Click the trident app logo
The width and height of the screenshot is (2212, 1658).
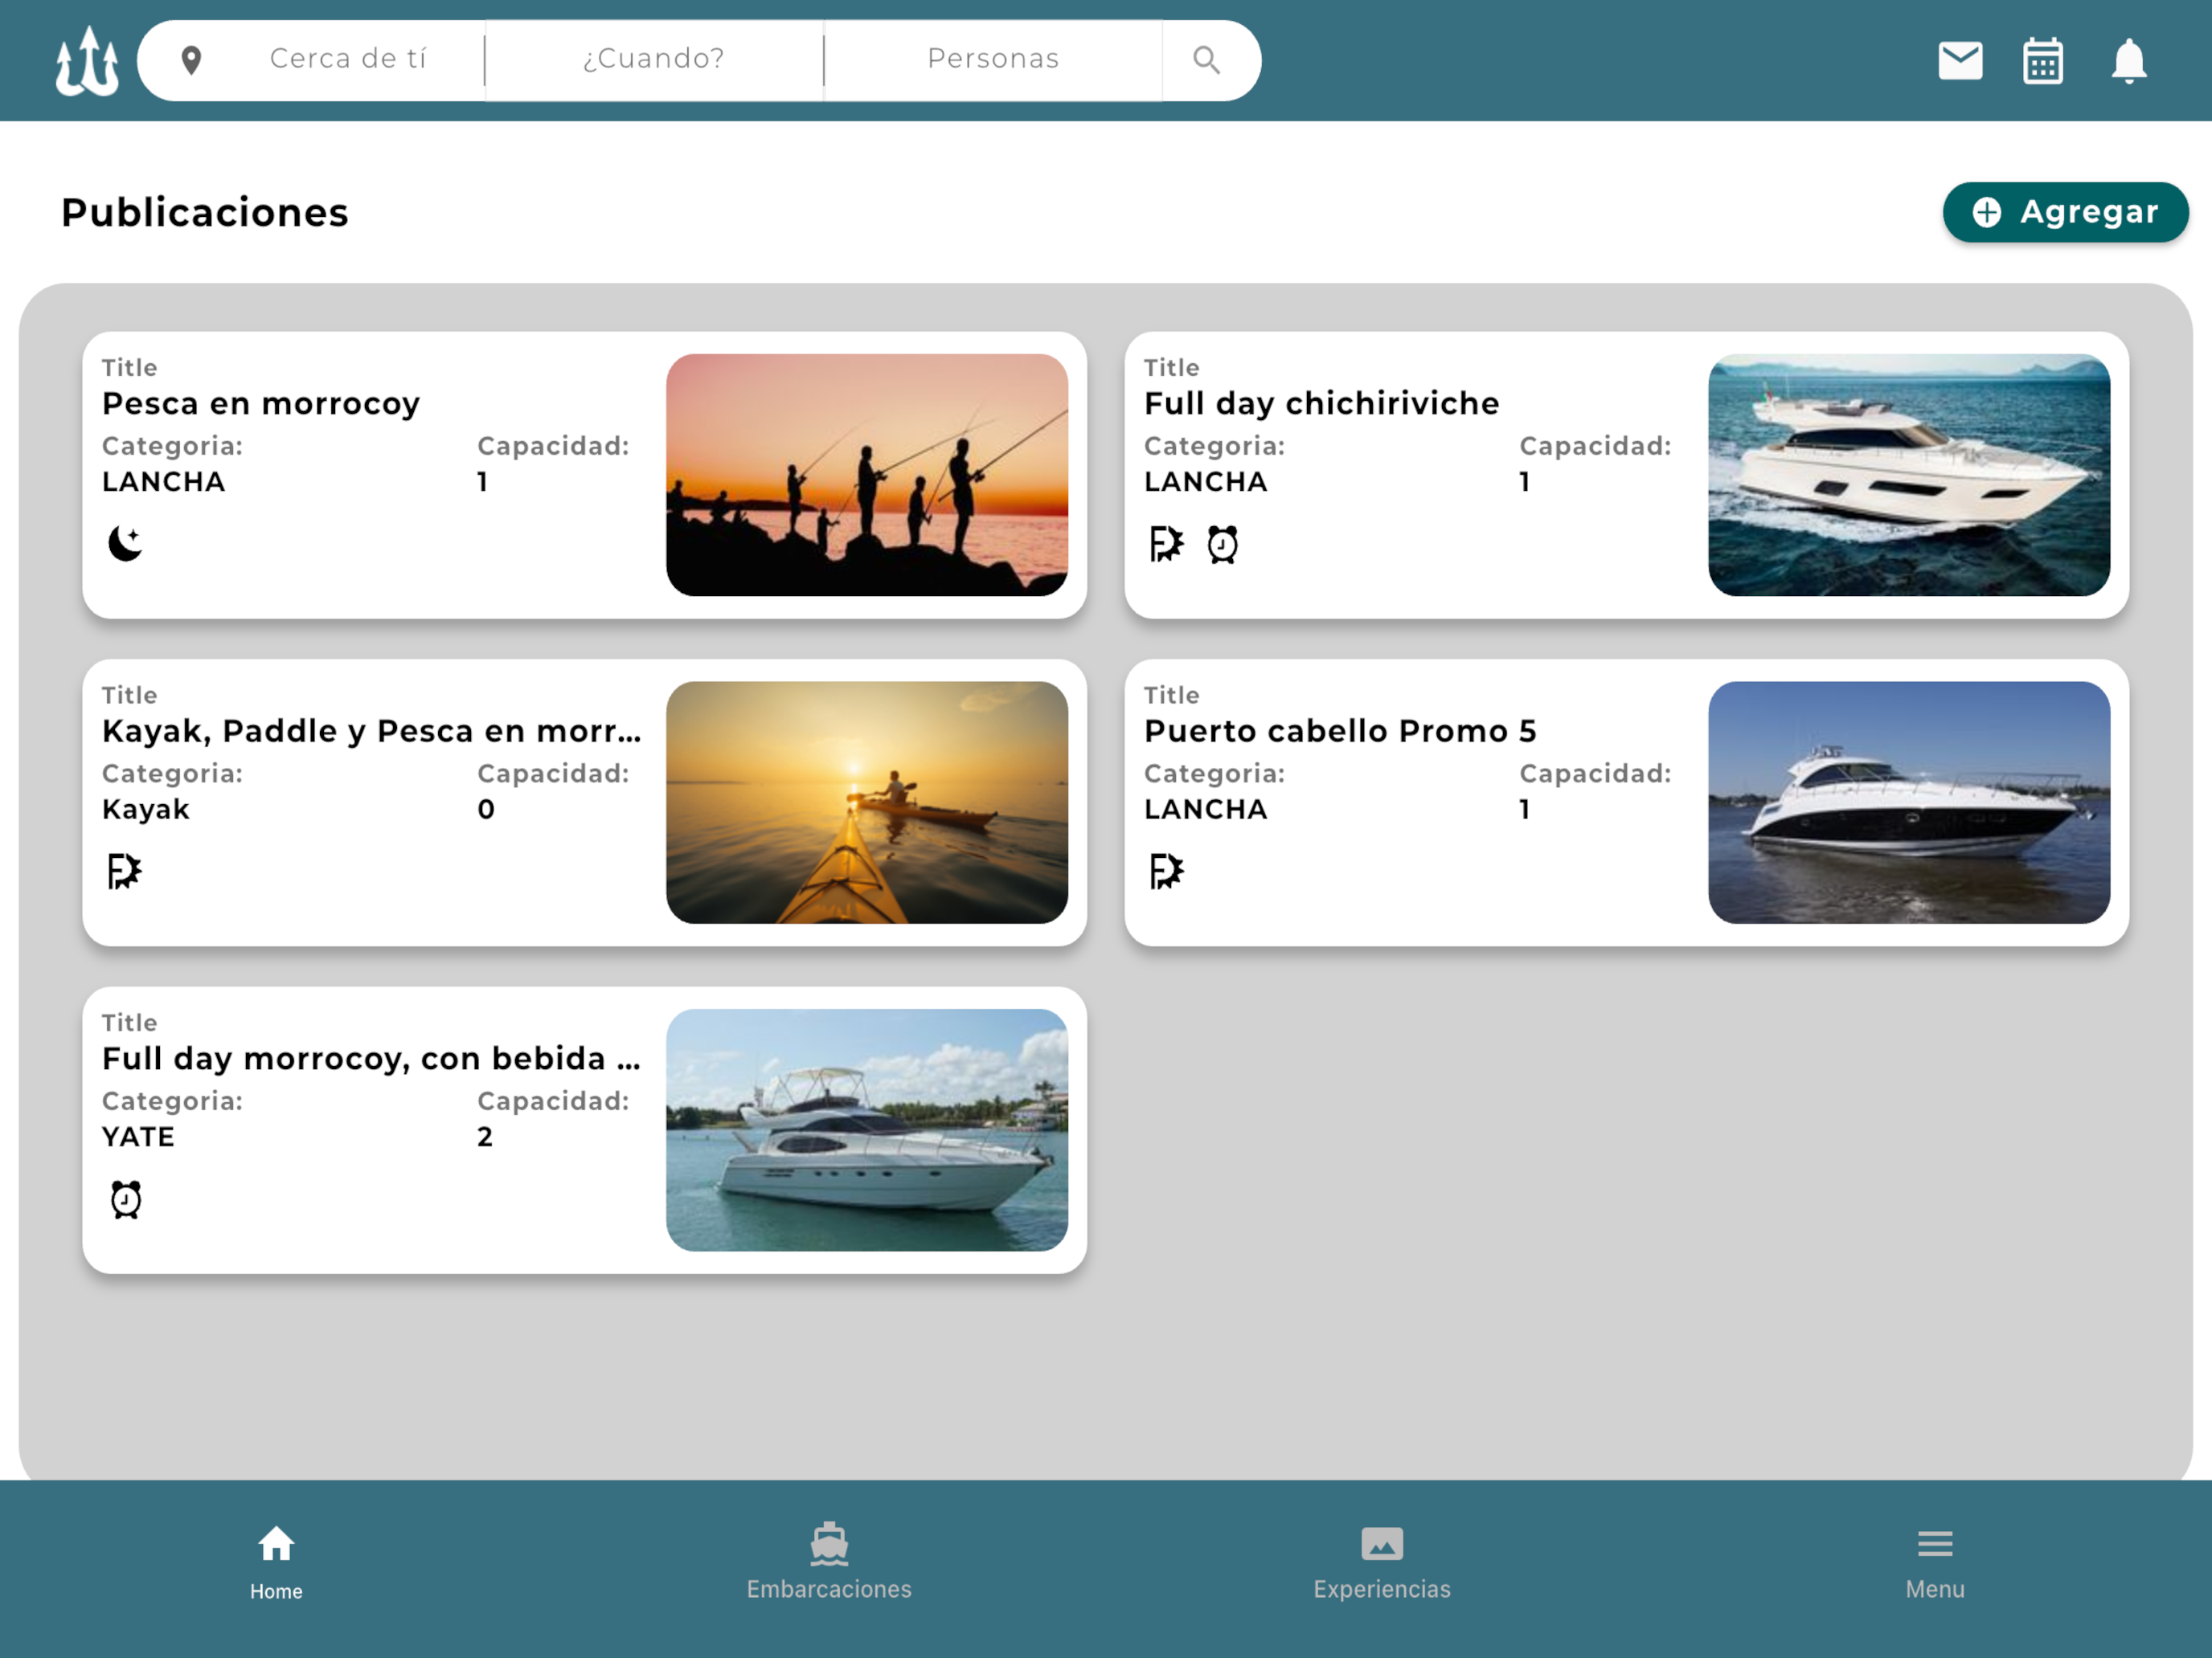(x=87, y=61)
